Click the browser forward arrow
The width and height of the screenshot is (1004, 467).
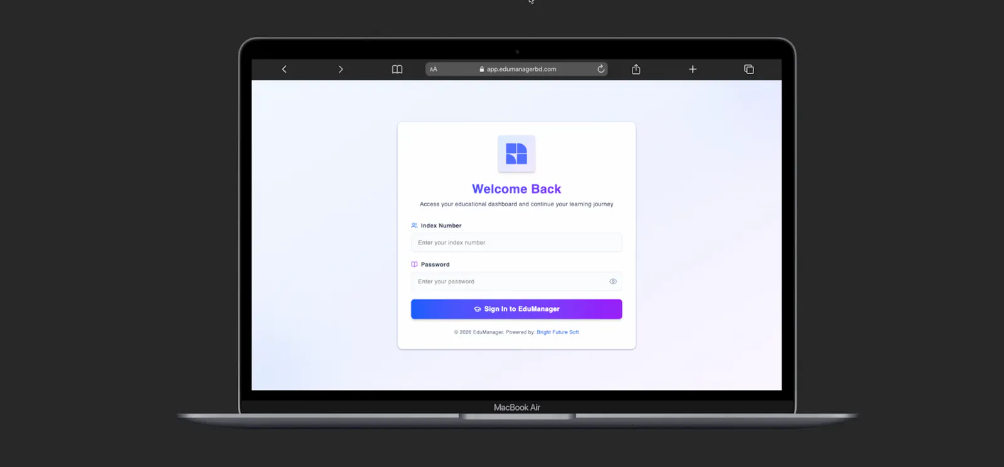341,69
